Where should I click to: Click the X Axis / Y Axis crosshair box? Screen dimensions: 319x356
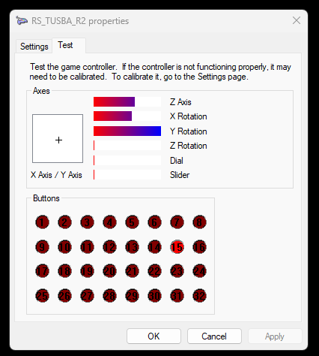[x=58, y=139]
